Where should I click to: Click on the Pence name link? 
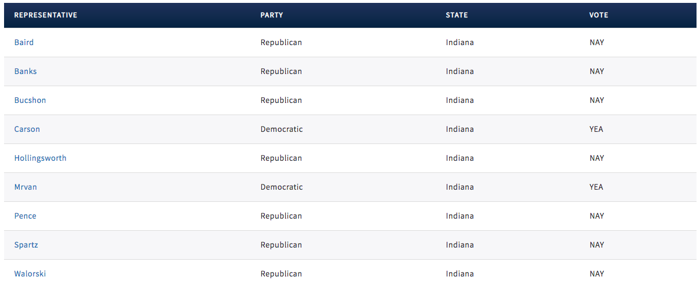point(25,216)
